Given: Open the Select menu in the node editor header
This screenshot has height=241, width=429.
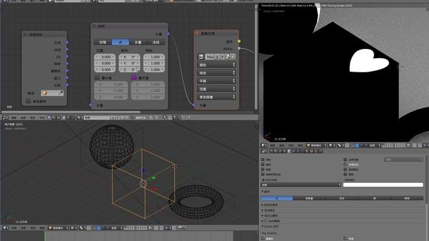Looking at the screenshot, I should click(23, 118).
